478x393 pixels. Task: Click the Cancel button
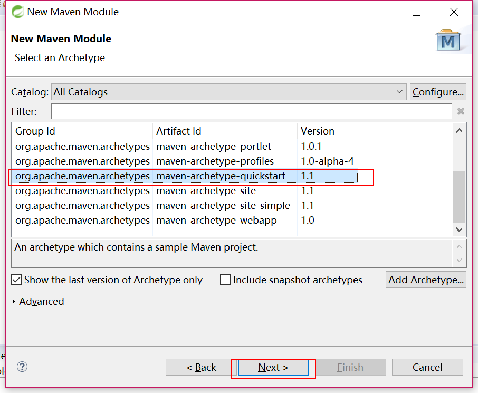(427, 367)
